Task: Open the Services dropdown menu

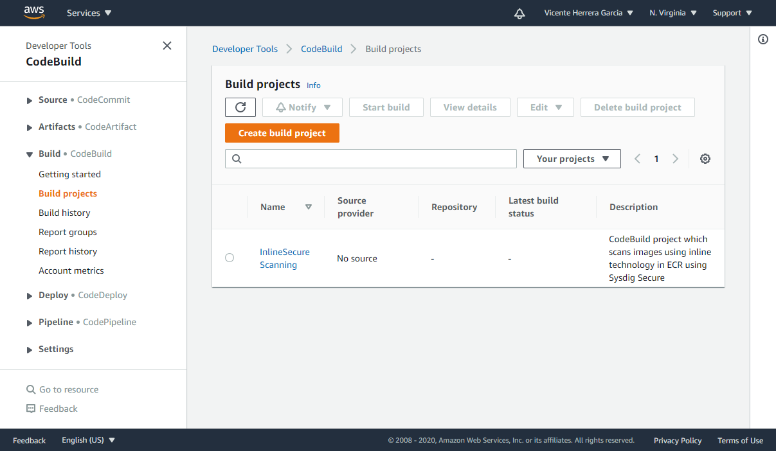Action: point(89,13)
